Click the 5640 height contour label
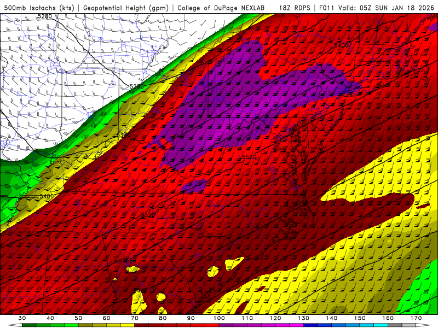 [x=141, y=290]
